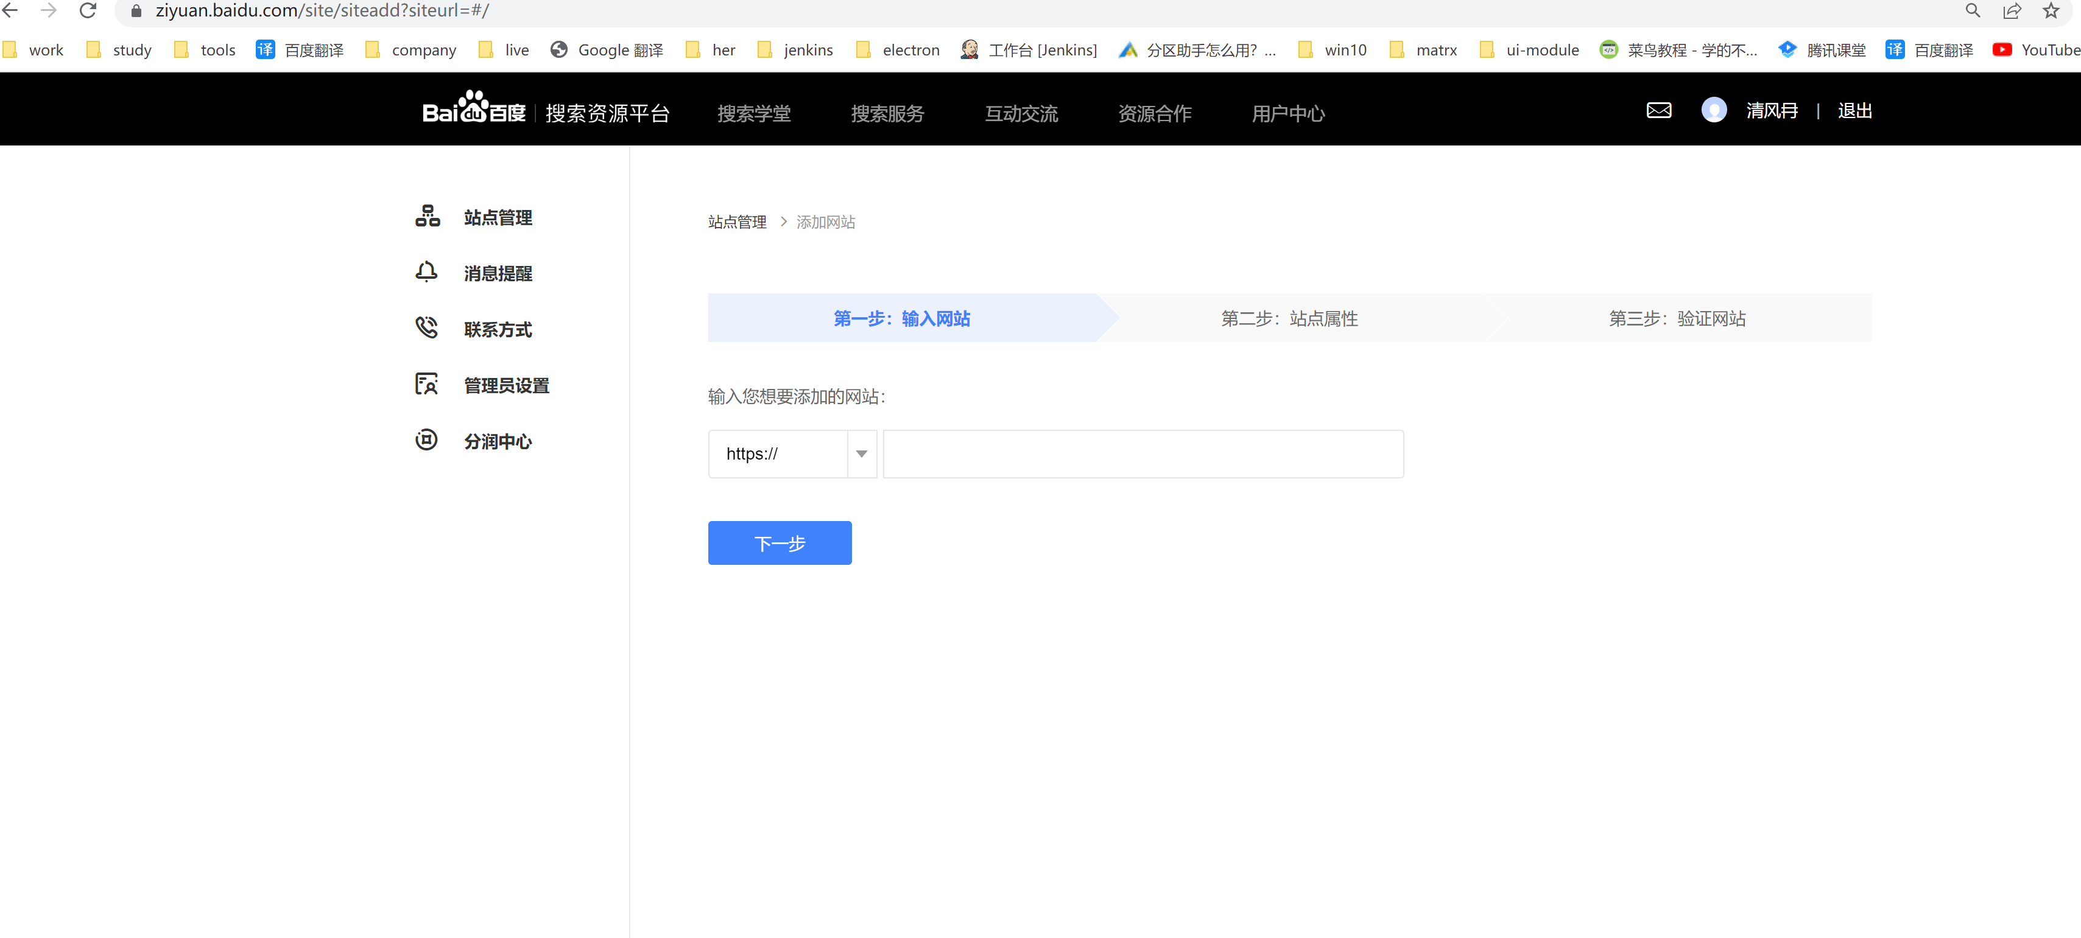Open the 资源合作 navigation menu
Image resolution: width=2081 pixels, height=938 pixels.
(x=1155, y=113)
